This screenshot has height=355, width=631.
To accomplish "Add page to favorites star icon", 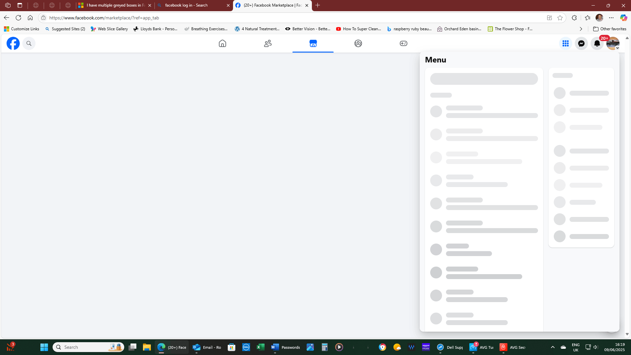I will pos(560,18).
